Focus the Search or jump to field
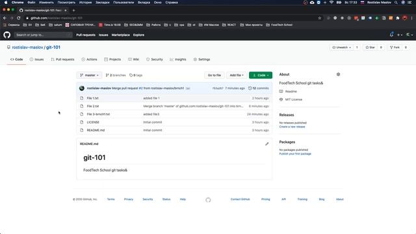 (x=44, y=34)
